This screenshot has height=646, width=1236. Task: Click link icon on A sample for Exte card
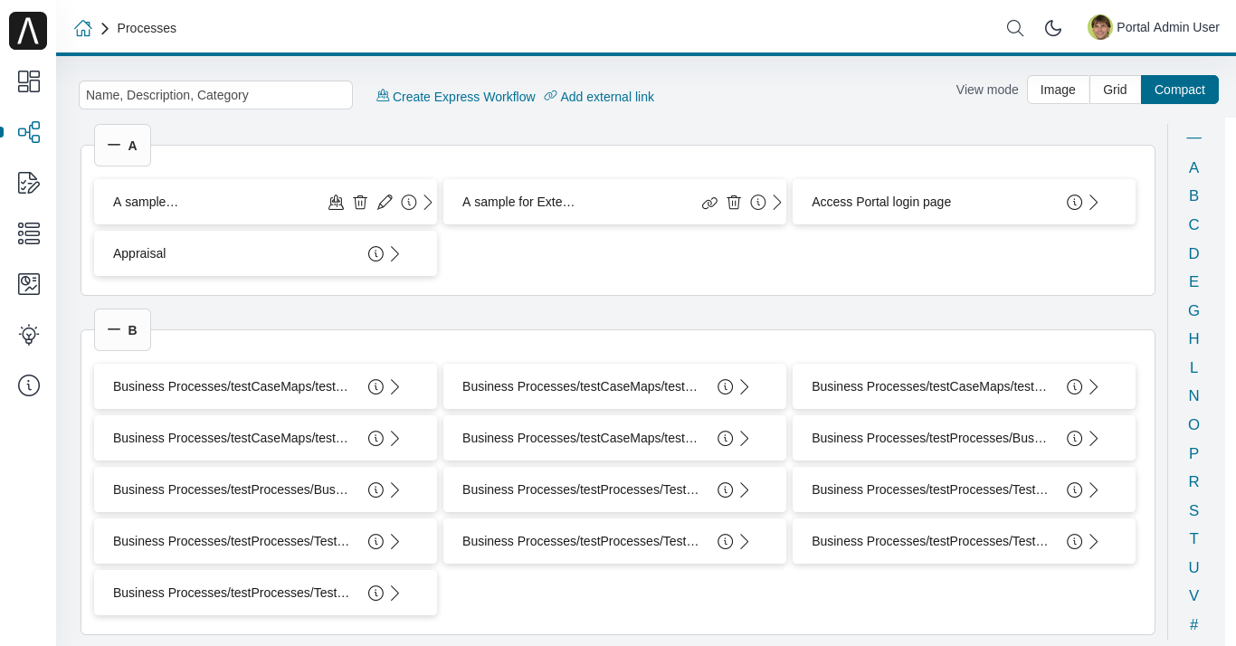pyautogui.click(x=709, y=202)
